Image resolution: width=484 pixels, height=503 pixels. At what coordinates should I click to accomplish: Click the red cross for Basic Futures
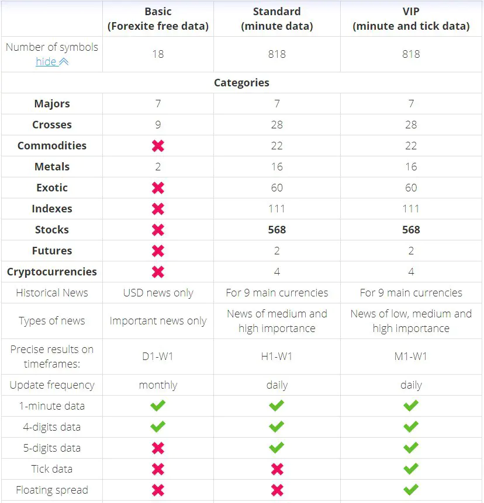(158, 251)
